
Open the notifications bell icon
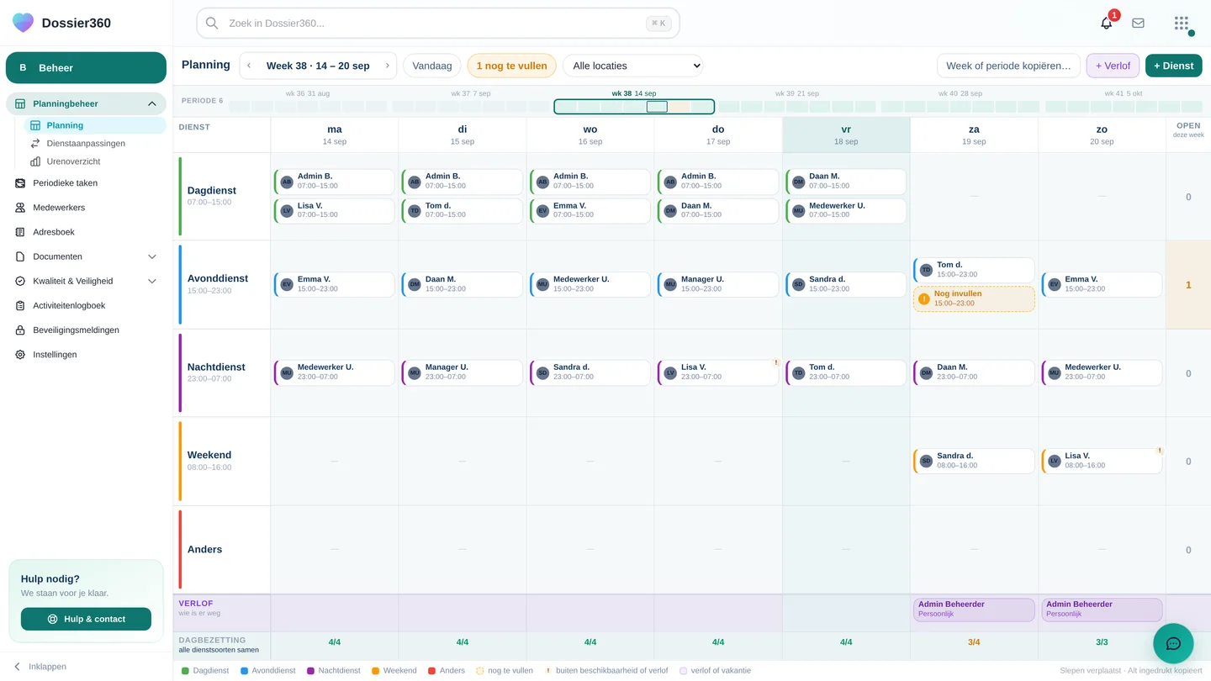coord(1106,23)
